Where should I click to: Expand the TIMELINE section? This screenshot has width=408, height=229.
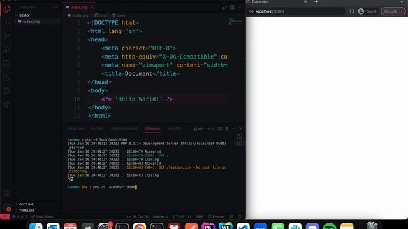point(38,211)
